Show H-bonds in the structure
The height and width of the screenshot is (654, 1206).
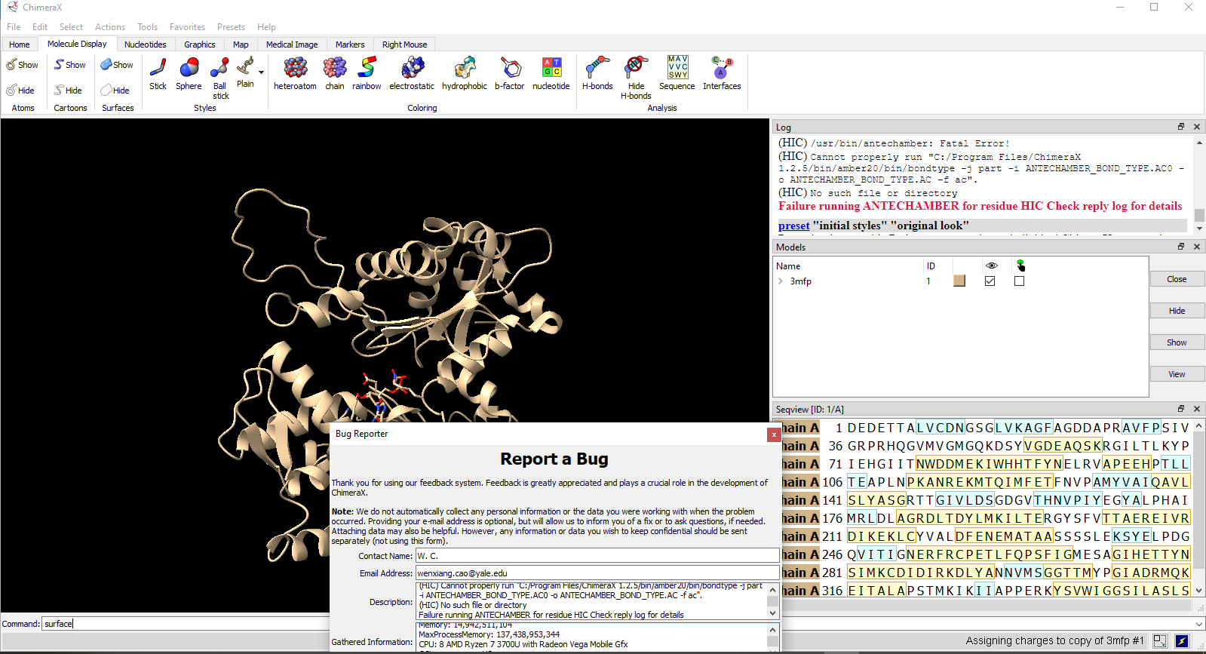tap(597, 72)
